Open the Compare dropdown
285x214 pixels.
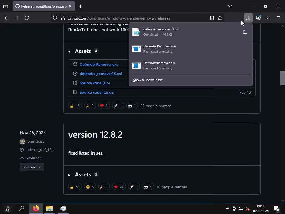[32, 167]
